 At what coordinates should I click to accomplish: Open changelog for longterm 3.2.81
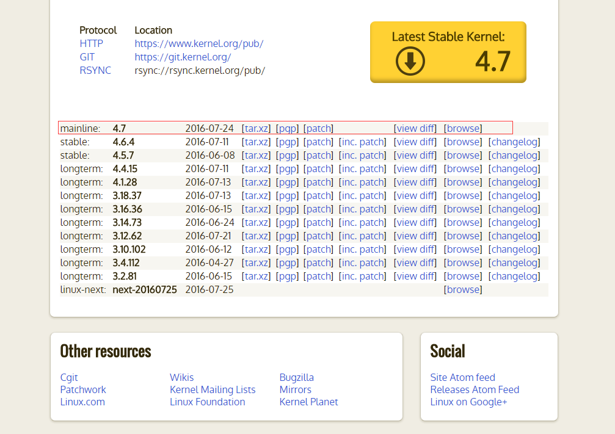pyautogui.click(x=514, y=276)
